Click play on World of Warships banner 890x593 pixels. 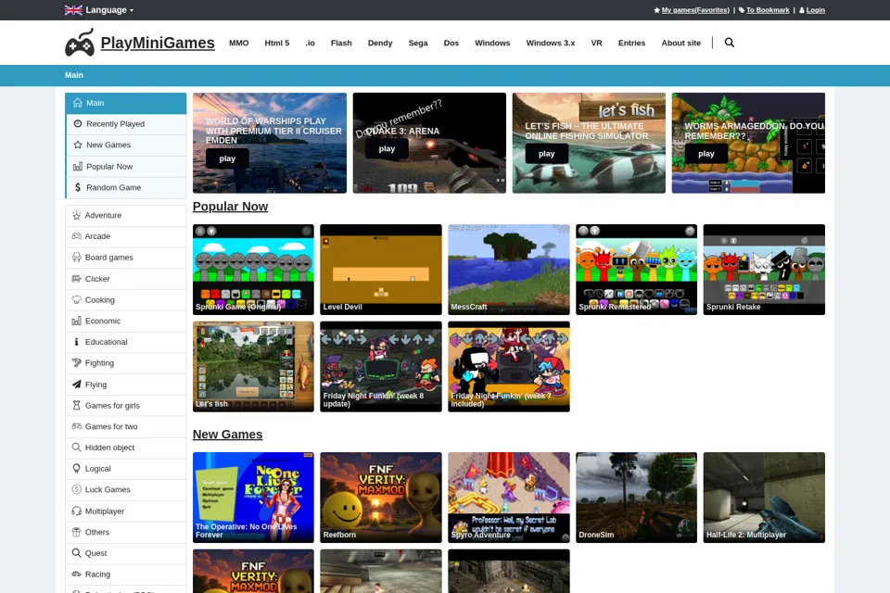(227, 158)
